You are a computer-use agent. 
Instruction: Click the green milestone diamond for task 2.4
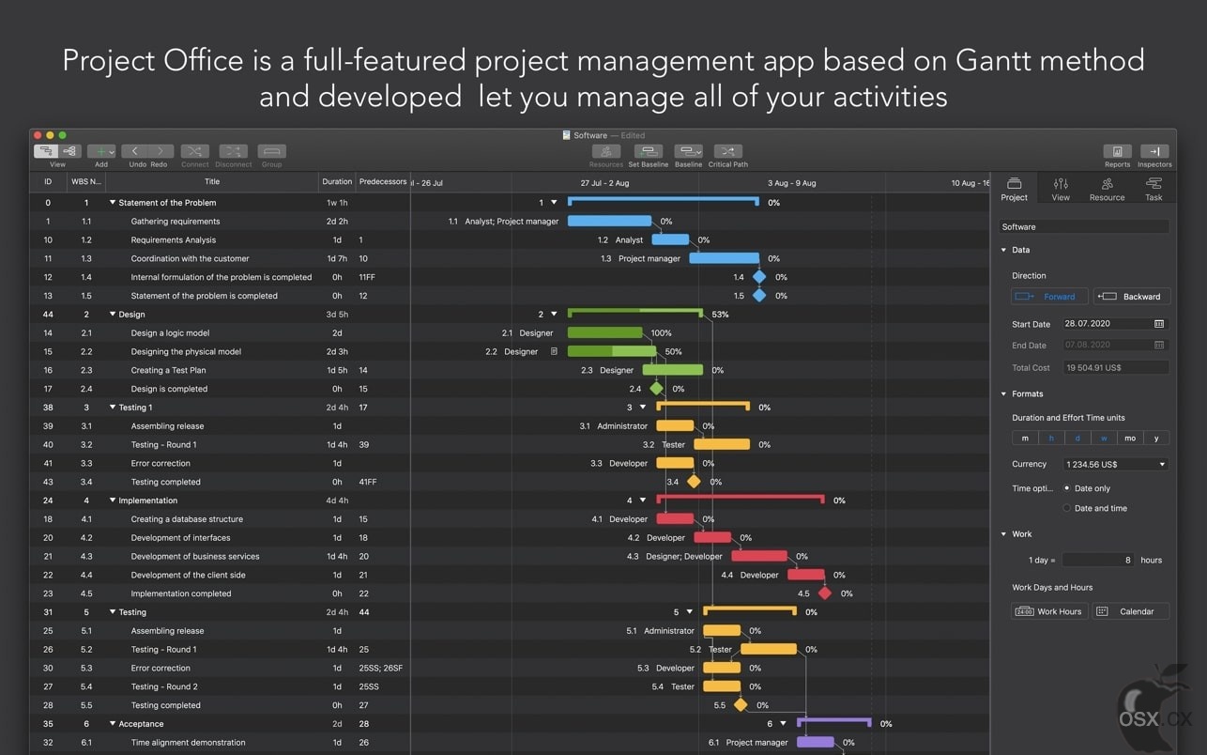point(656,389)
